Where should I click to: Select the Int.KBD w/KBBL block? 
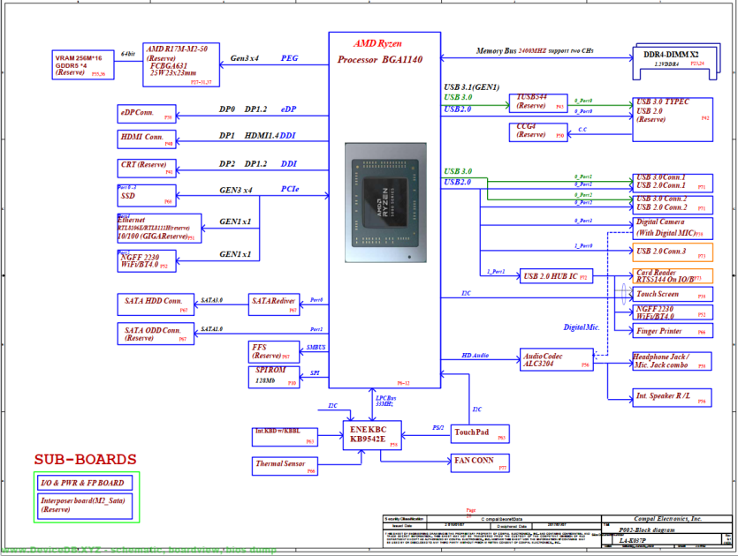click(285, 437)
